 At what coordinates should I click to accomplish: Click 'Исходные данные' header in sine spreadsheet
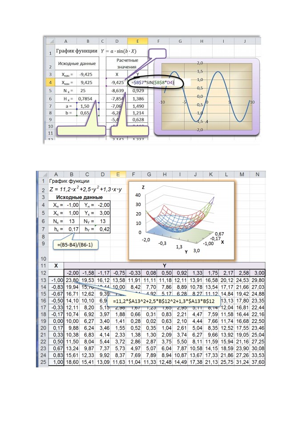point(77,64)
